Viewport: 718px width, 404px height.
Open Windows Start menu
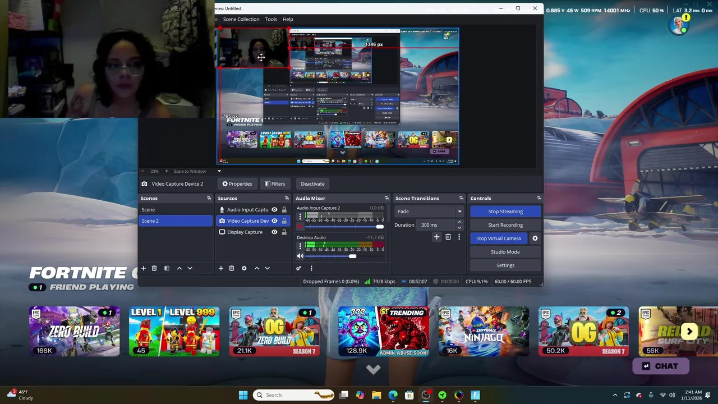[243, 395]
